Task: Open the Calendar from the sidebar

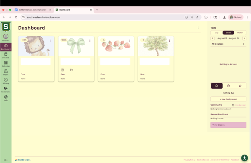Action: point(6,64)
